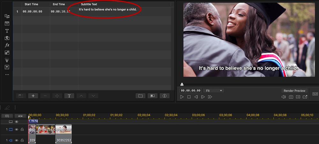Image resolution: width=319 pixels, height=144 pixels.
Task: Move subtitle down with the down-arrow button
Action: [x=93, y=96]
